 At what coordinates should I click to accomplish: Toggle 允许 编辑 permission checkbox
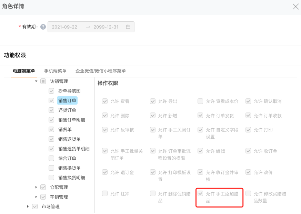pos(200,151)
